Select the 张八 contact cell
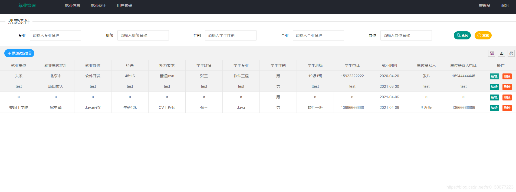Viewport: 516px width, 192px height. point(426,76)
